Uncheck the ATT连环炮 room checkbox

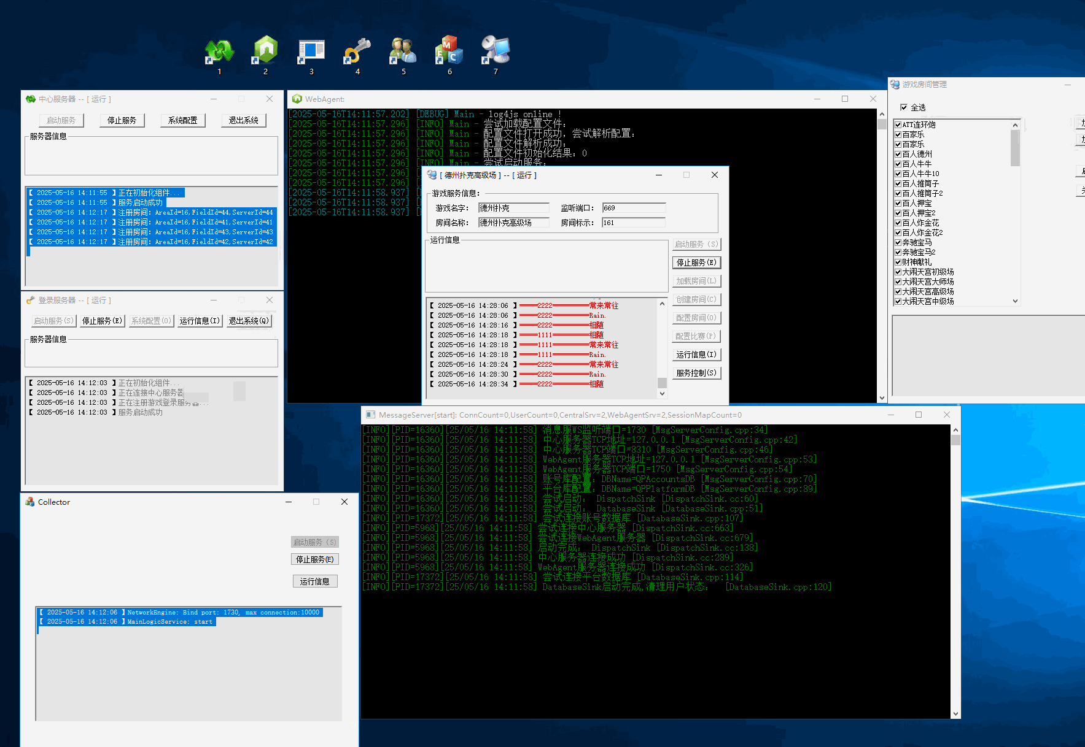tap(898, 124)
